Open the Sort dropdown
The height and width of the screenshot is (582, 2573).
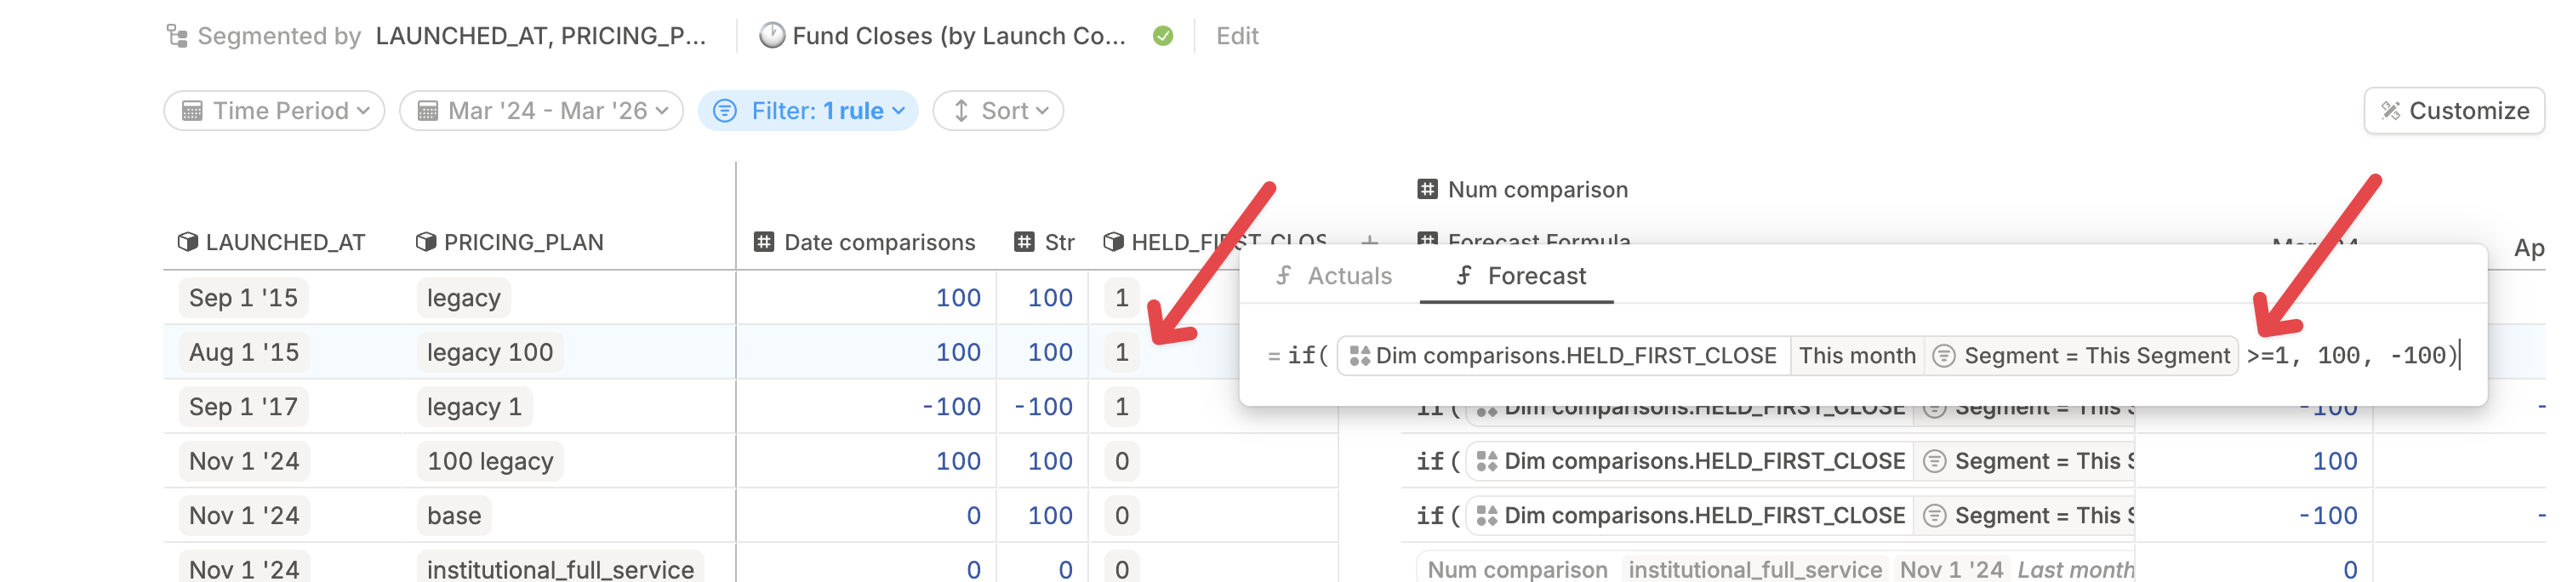pos(998,111)
